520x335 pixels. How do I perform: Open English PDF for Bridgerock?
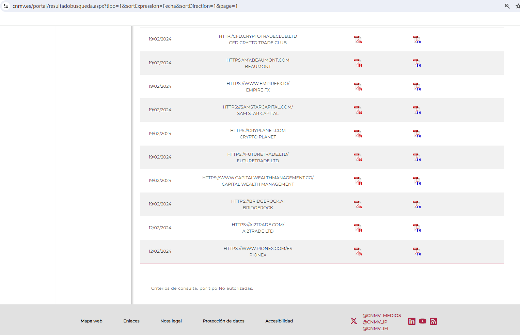pos(417,204)
